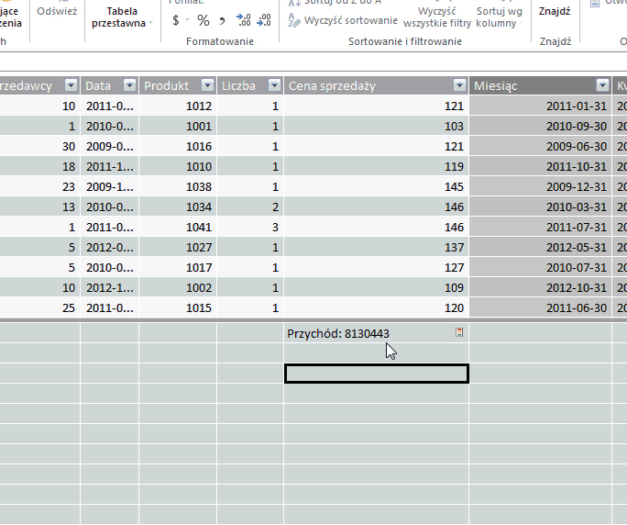
Task: Select Liczba cell with value 3
Action: pos(250,227)
